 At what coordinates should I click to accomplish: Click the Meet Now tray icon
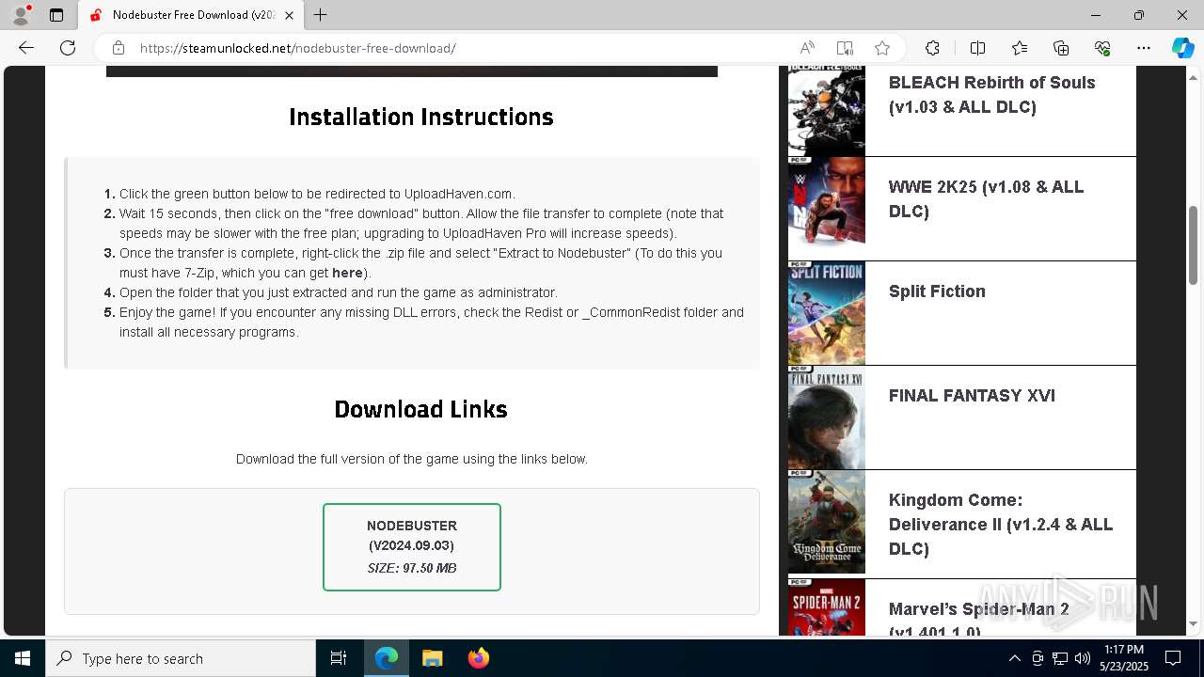1038,658
